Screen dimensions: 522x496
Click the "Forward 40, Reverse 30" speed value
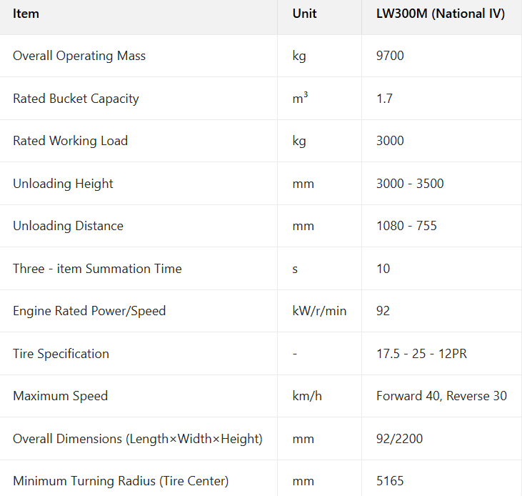[x=441, y=396]
